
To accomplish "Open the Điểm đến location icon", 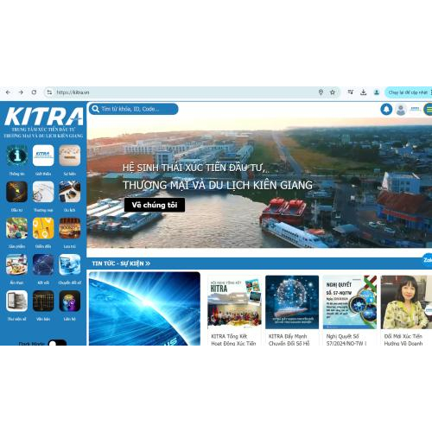I will tap(43, 228).
